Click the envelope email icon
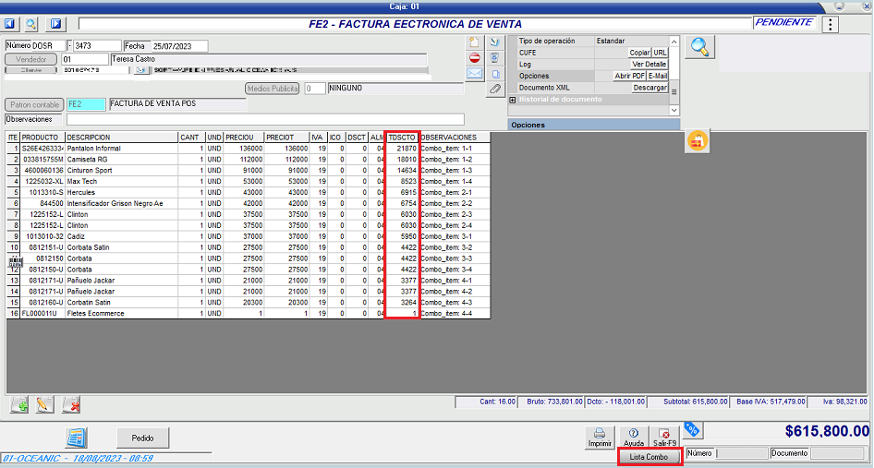The image size is (874, 468). [474, 73]
